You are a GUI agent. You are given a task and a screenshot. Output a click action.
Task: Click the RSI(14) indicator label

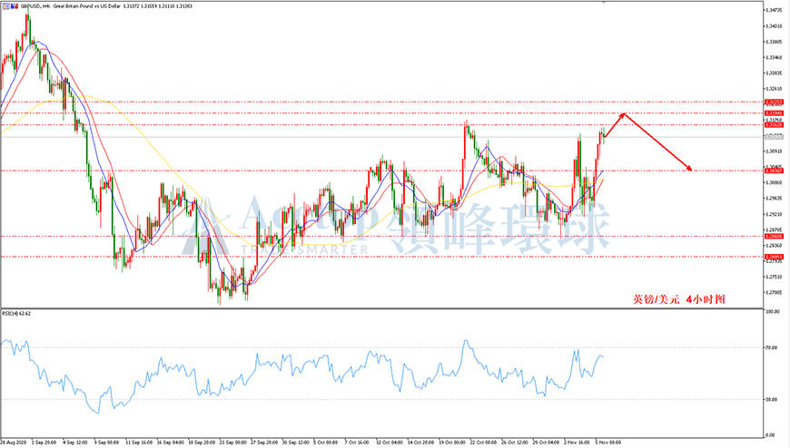click(x=16, y=314)
